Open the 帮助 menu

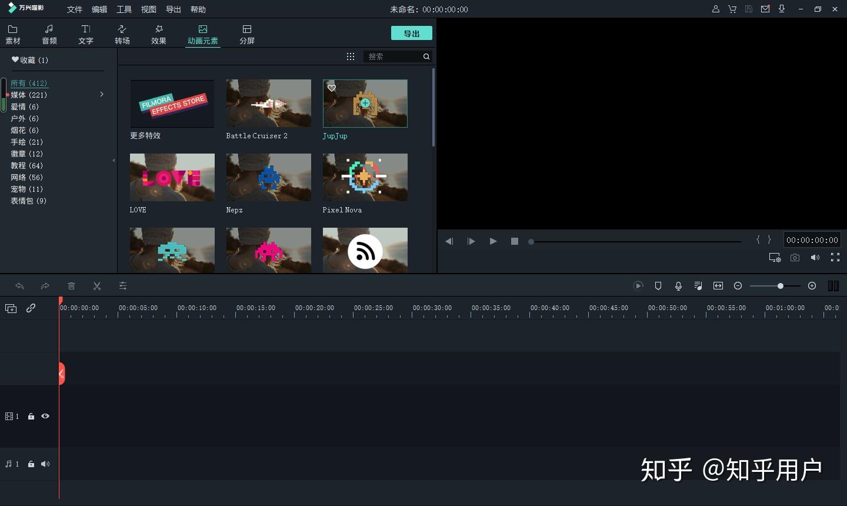[198, 9]
